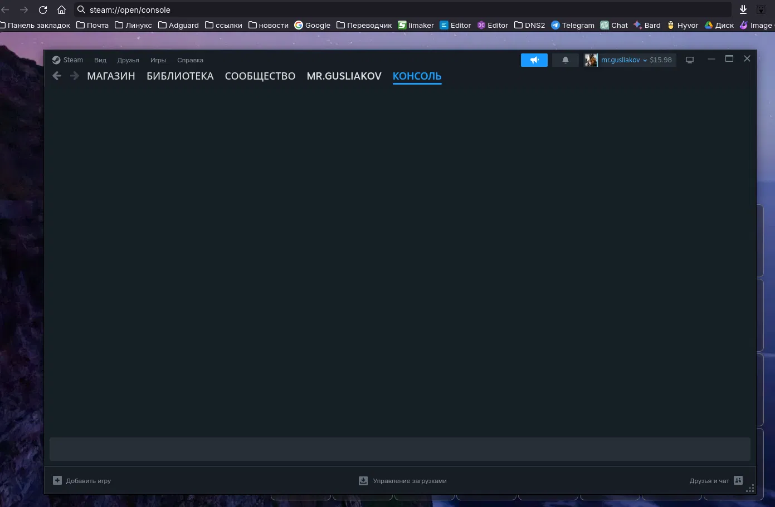The image size is (775, 507).
Task: Open the Диск bookmark
Action: 719,25
